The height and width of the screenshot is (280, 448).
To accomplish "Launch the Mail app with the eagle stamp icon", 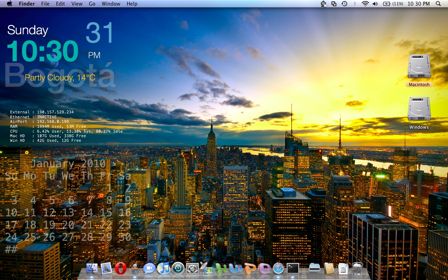I will click(x=106, y=268).
